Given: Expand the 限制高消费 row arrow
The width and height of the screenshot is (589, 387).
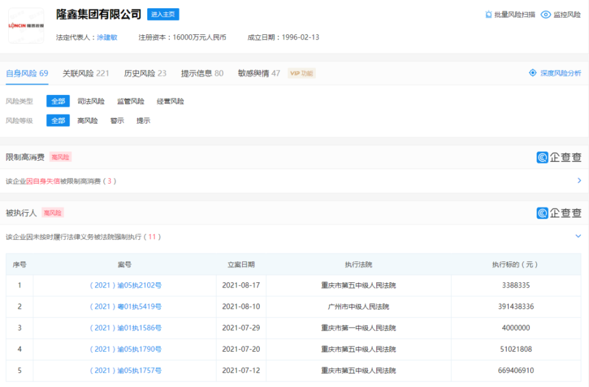Looking at the screenshot, I should pos(579,181).
